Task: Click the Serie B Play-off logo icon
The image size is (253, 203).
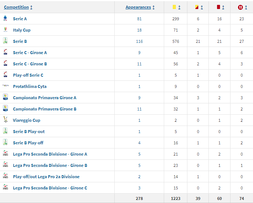Action: coord(5,142)
